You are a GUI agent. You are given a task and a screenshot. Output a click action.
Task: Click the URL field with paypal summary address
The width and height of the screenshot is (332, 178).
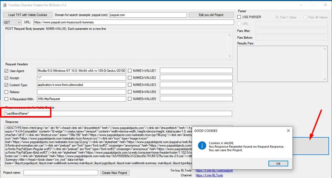[134, 22]
